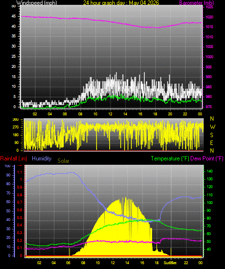Viewport: 225px width, 269px height.
Task: Click the 45 value on windspeed scale
Action: coord(14,16)
